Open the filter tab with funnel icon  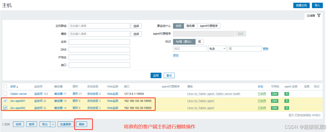coord(313,16)
